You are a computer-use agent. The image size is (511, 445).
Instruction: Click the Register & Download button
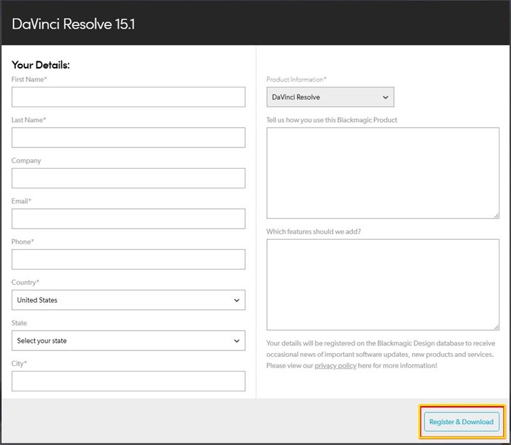[x=461, y=422]
